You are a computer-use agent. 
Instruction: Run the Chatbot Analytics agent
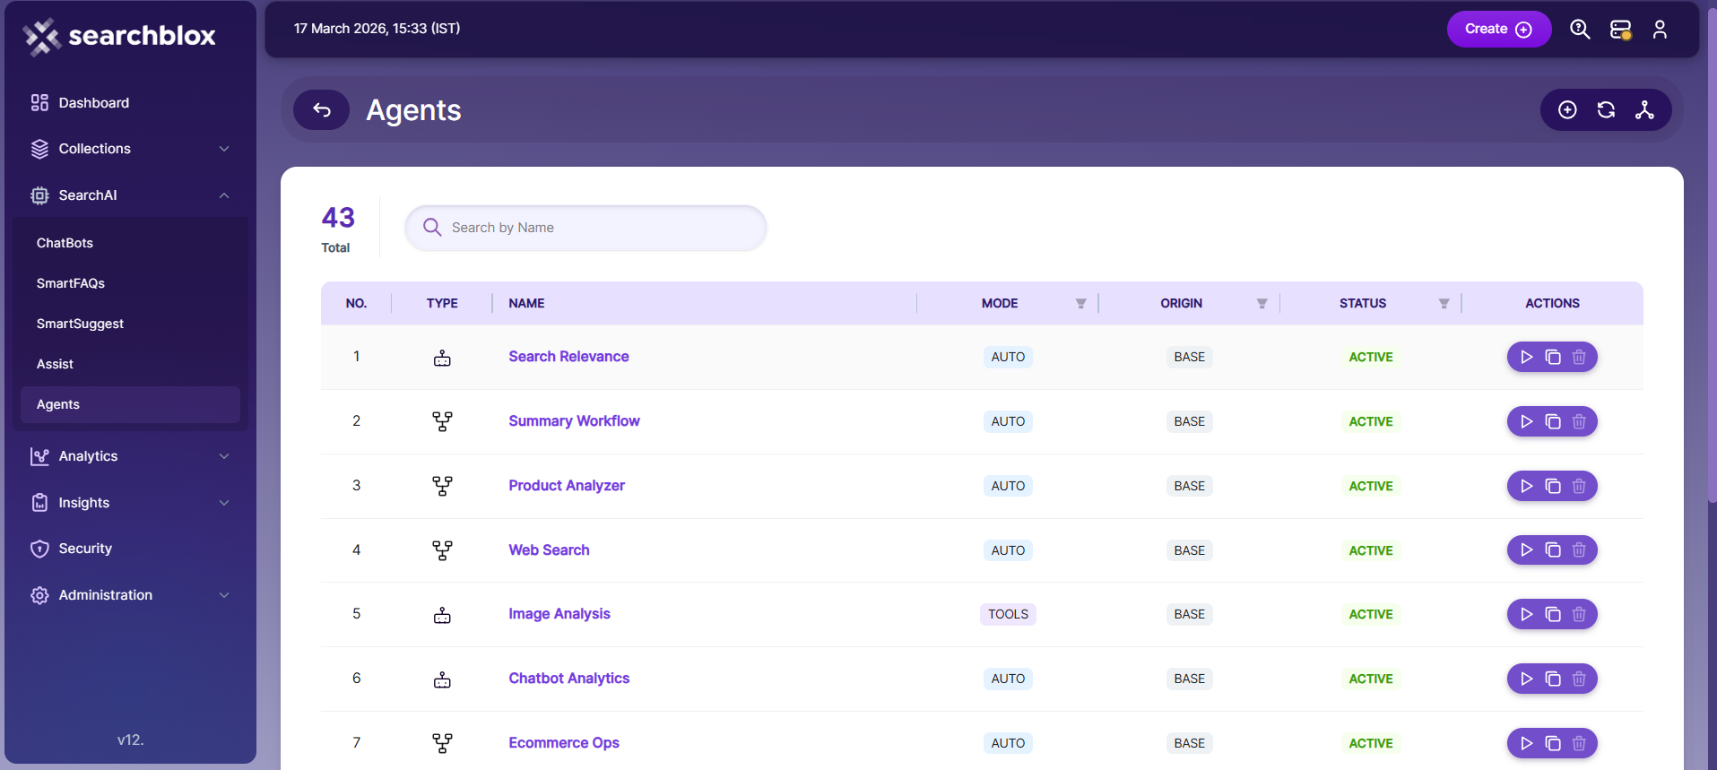tap(1526, 679)
